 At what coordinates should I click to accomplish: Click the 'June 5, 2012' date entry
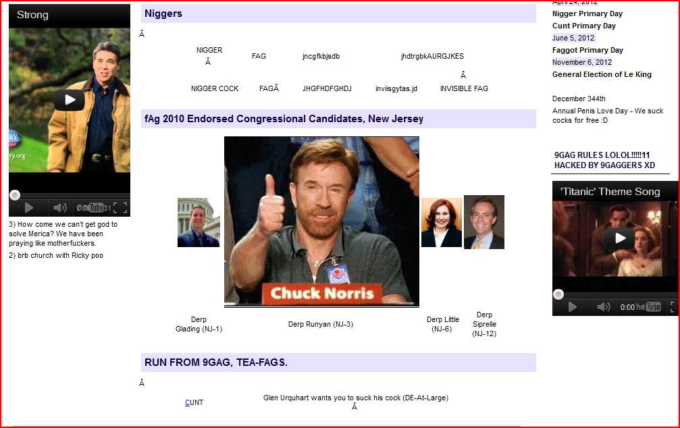[x=573, y=38]
